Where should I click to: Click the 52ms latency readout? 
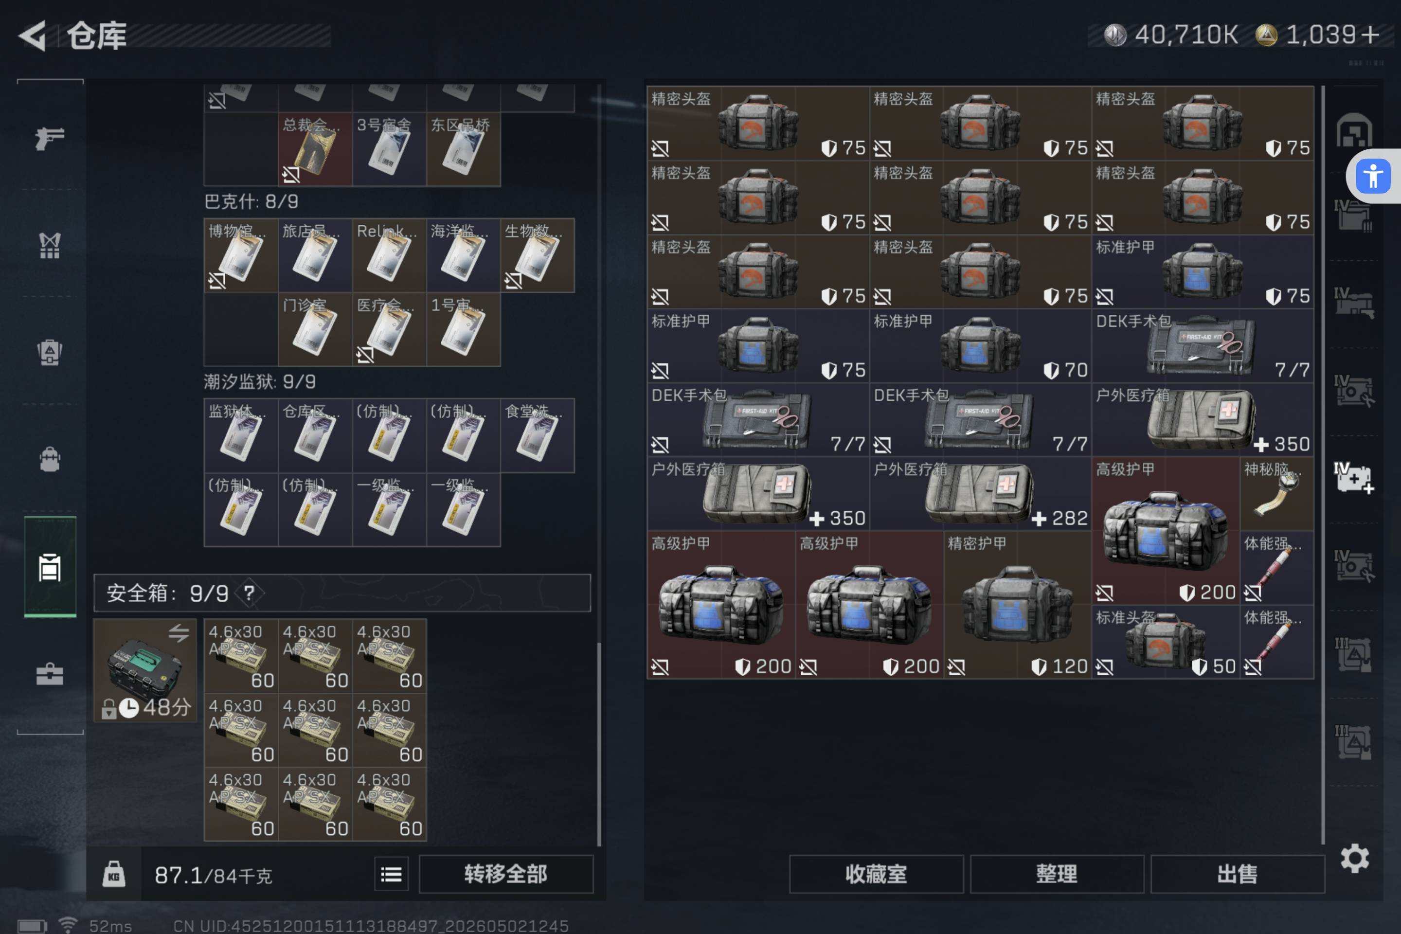click(111, 926)
